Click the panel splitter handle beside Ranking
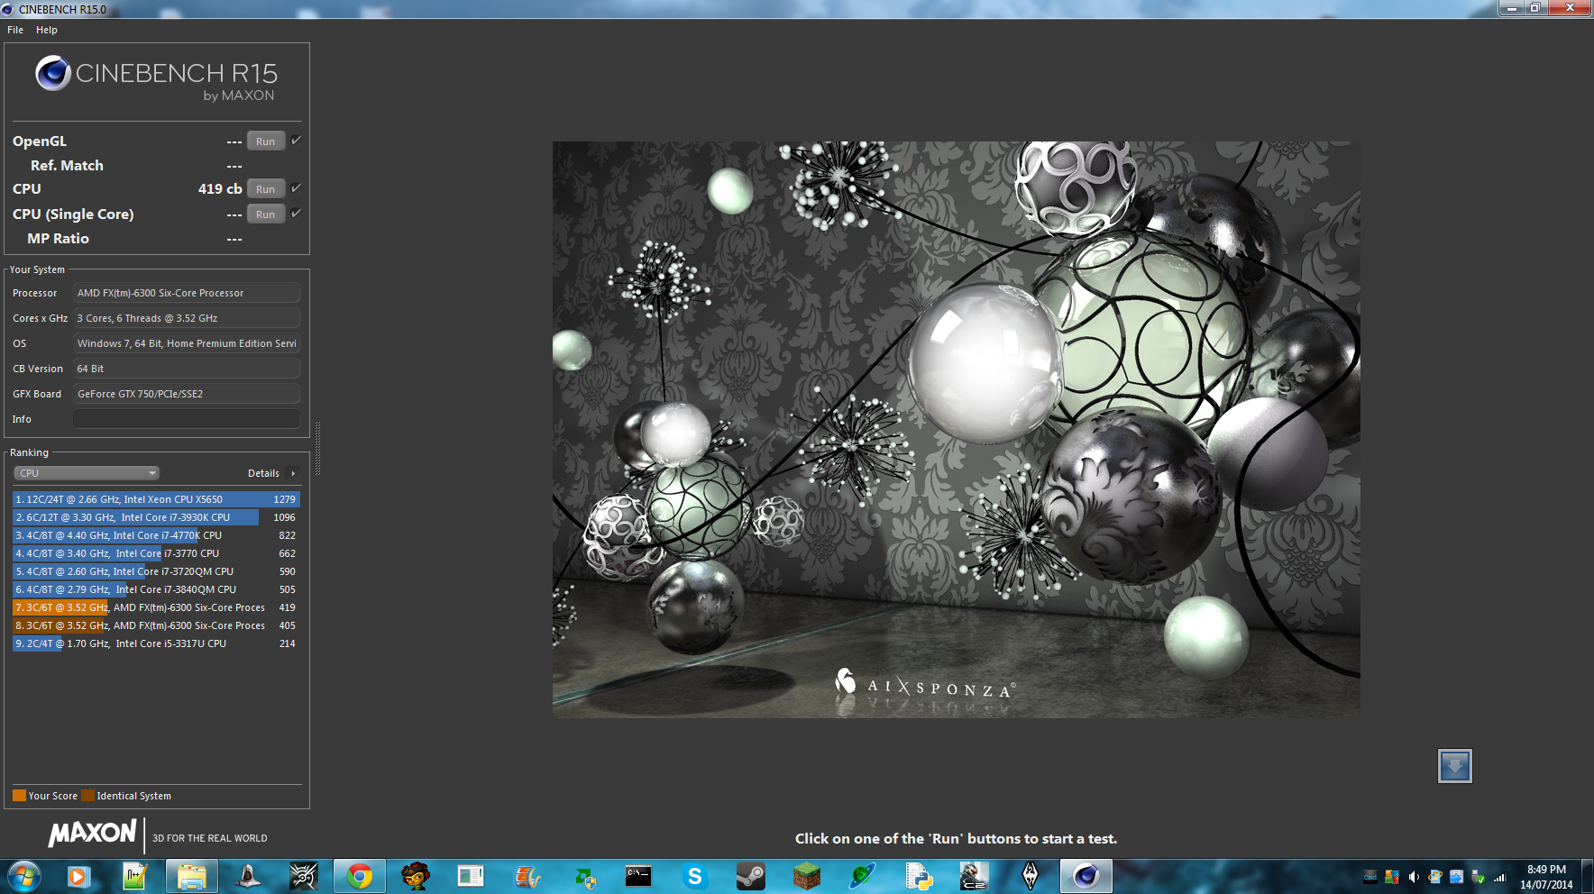1594x894 pixels. [317, 448]
